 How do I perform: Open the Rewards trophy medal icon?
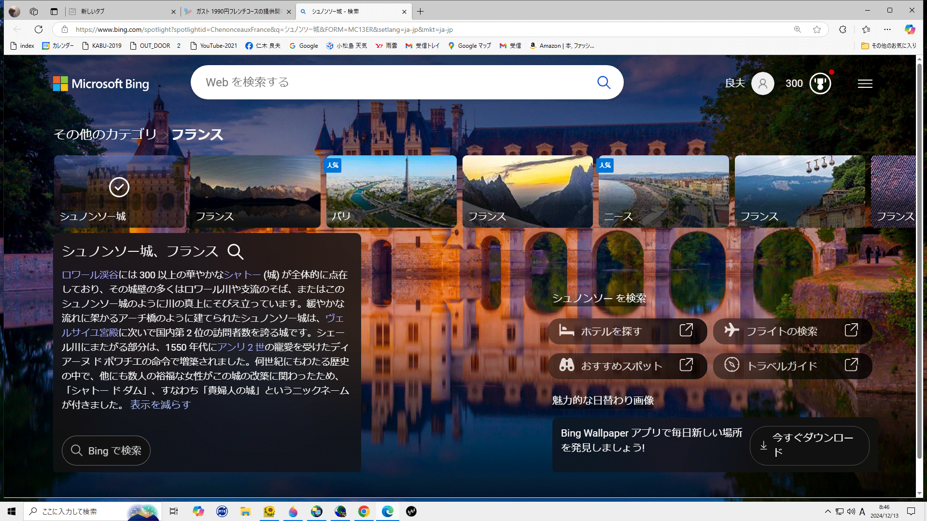pos(820,83)
